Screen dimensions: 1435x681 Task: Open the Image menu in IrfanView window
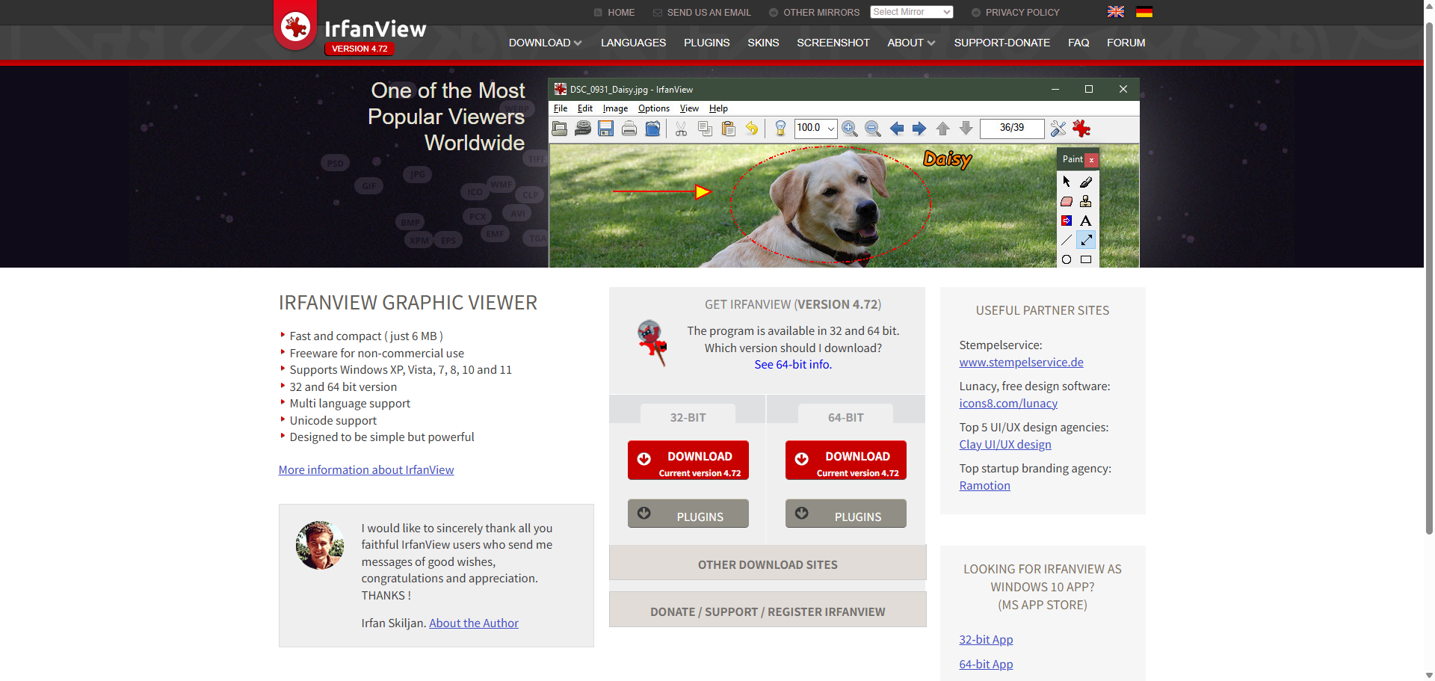point(615,108)
